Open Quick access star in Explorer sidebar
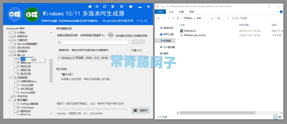 tap(161, 28)
